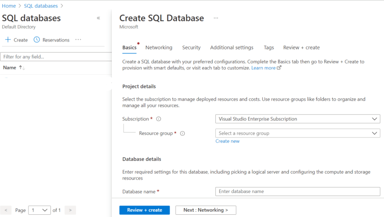384x217 pixels.
Task: Open ellipsis menu beside Create SQL Database title
Action: point(216,18)
